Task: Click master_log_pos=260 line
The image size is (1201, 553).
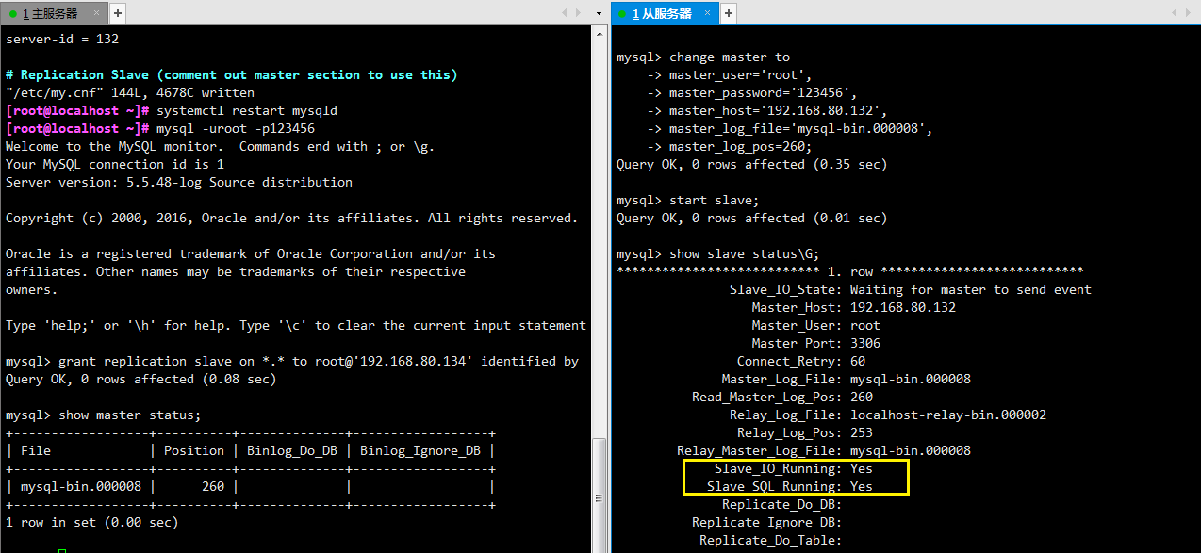Action: (730, 146)
